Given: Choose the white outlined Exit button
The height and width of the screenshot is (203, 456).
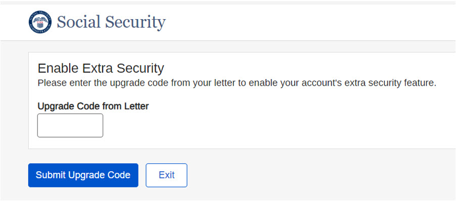Looking at the screenshot, I should pyautogui.click(x=166, y=175).
